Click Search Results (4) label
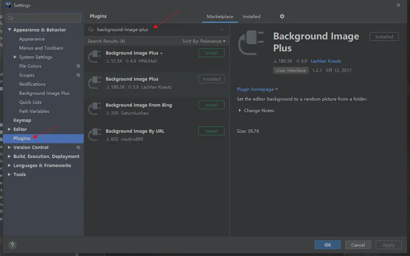Screen dimensions: 410x256 [106, 41]
